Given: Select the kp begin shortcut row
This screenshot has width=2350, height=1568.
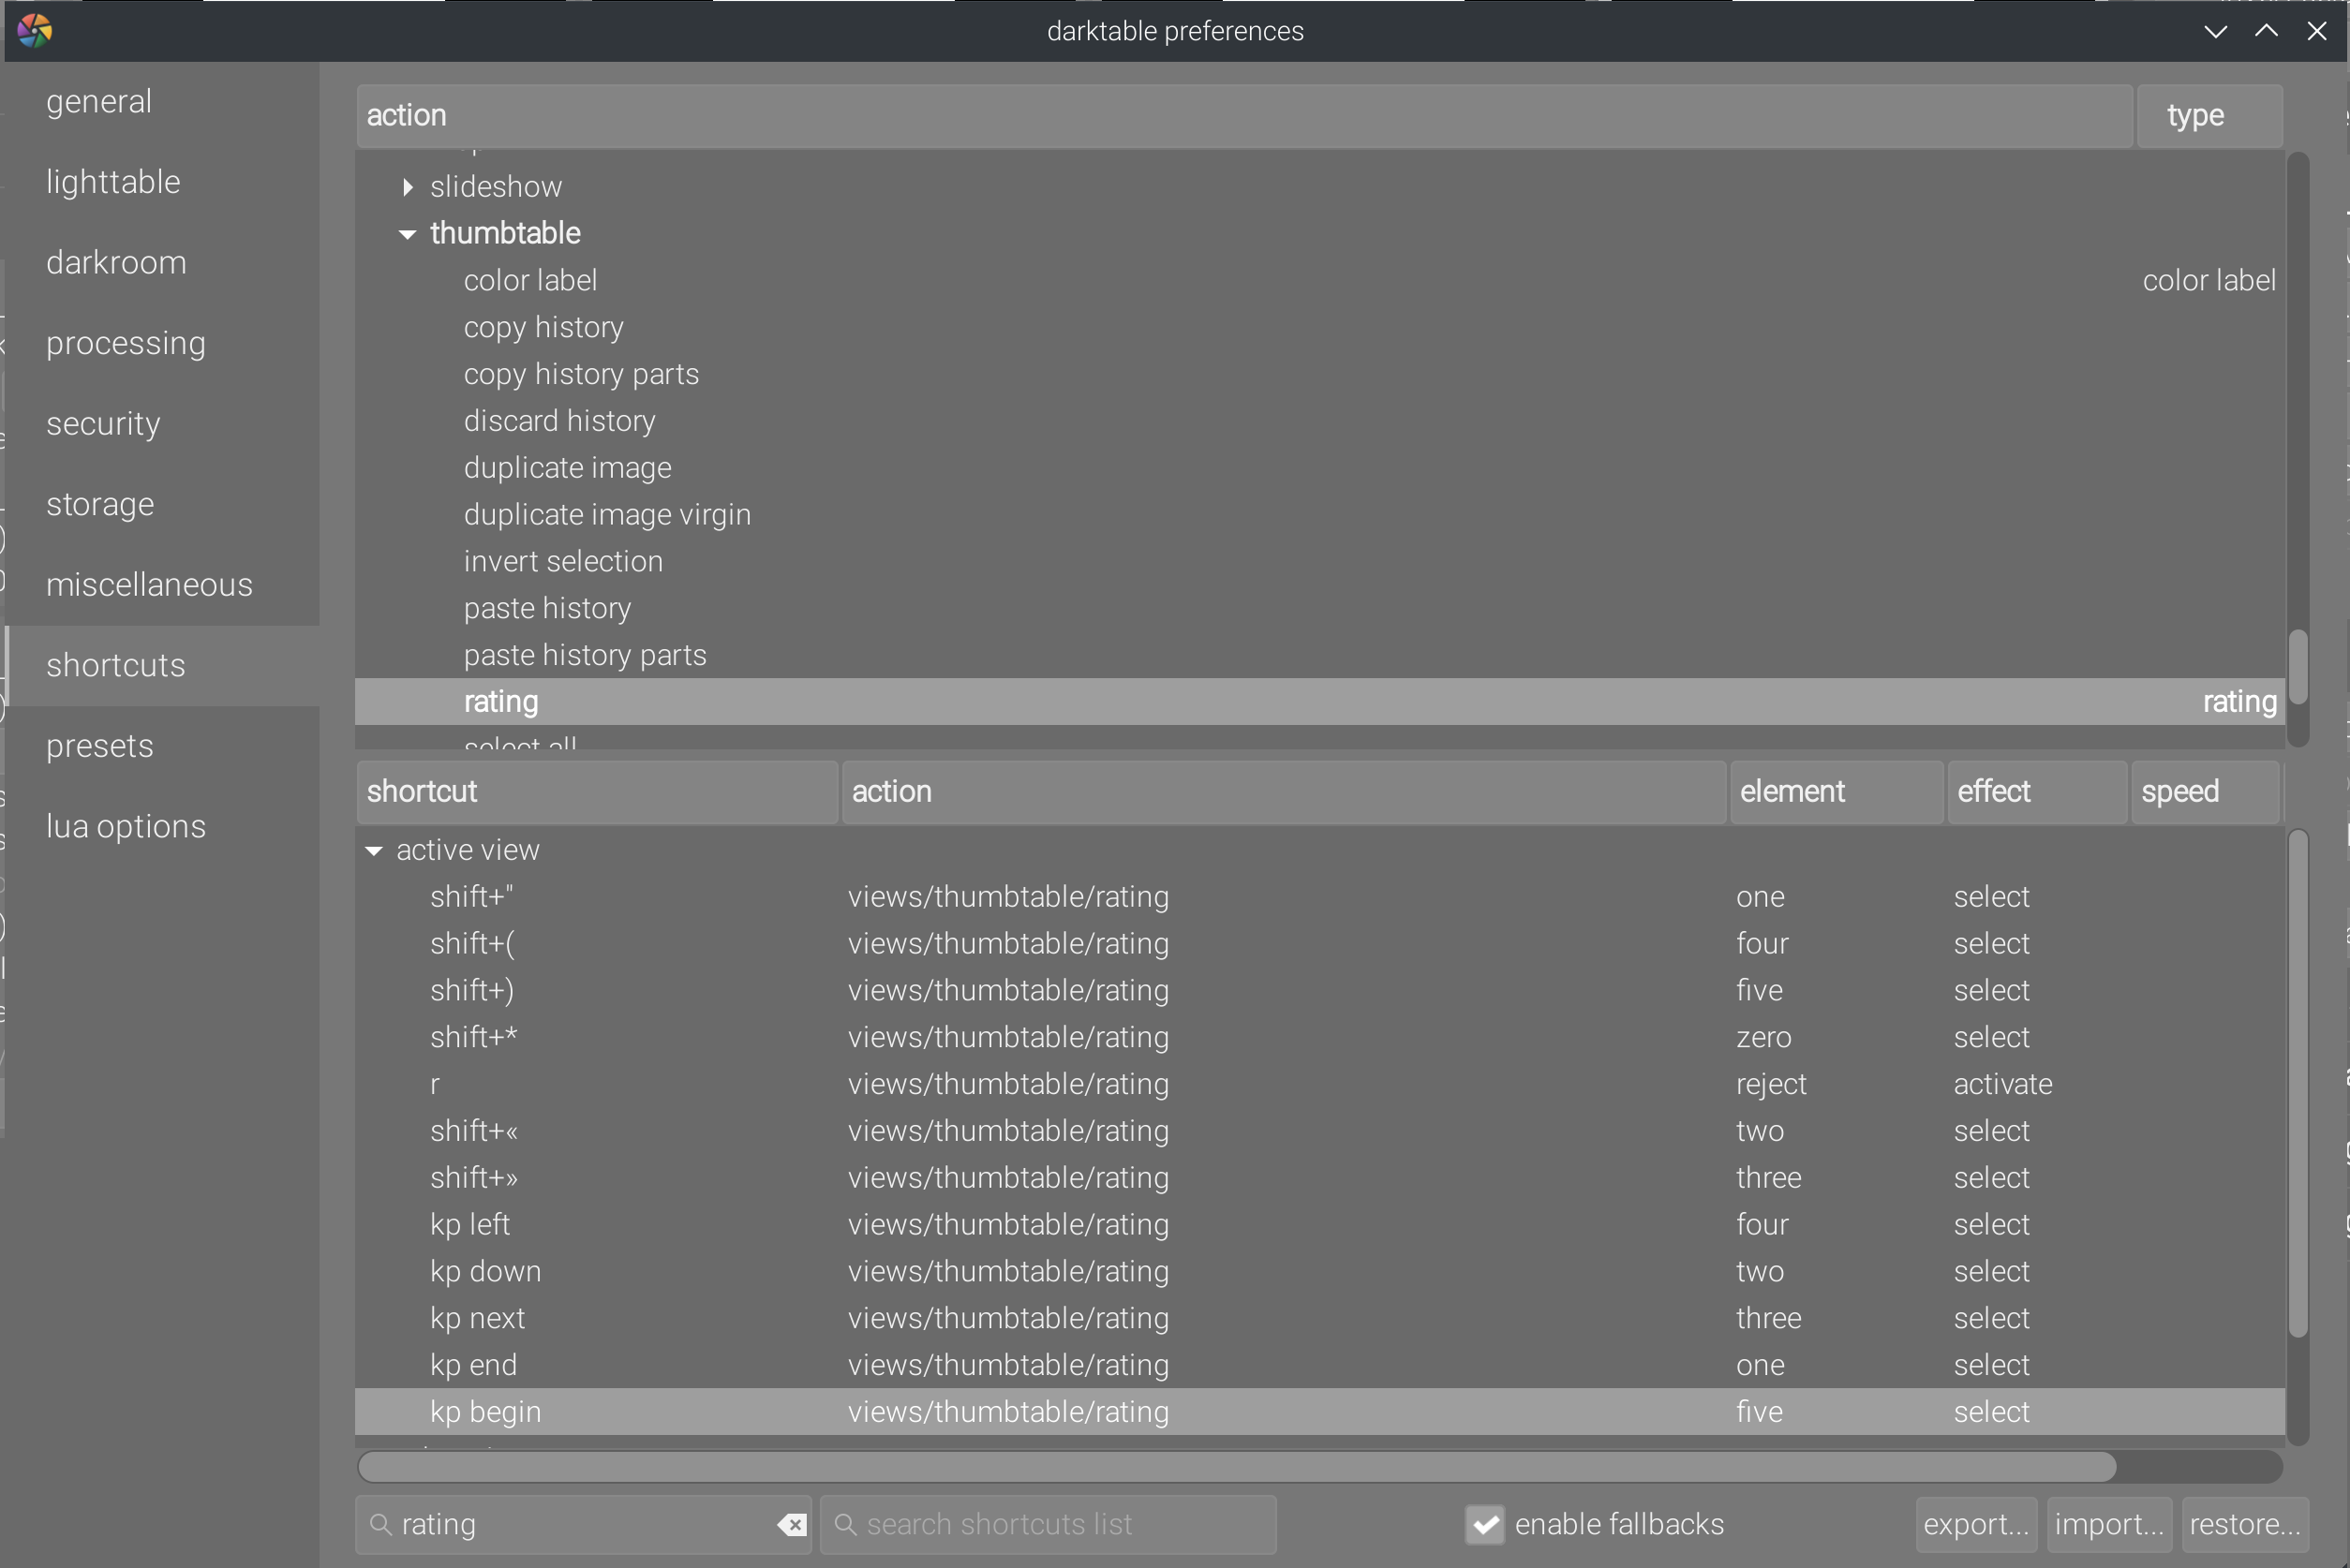Looking at the screenshot, I should point(1319,1412).
